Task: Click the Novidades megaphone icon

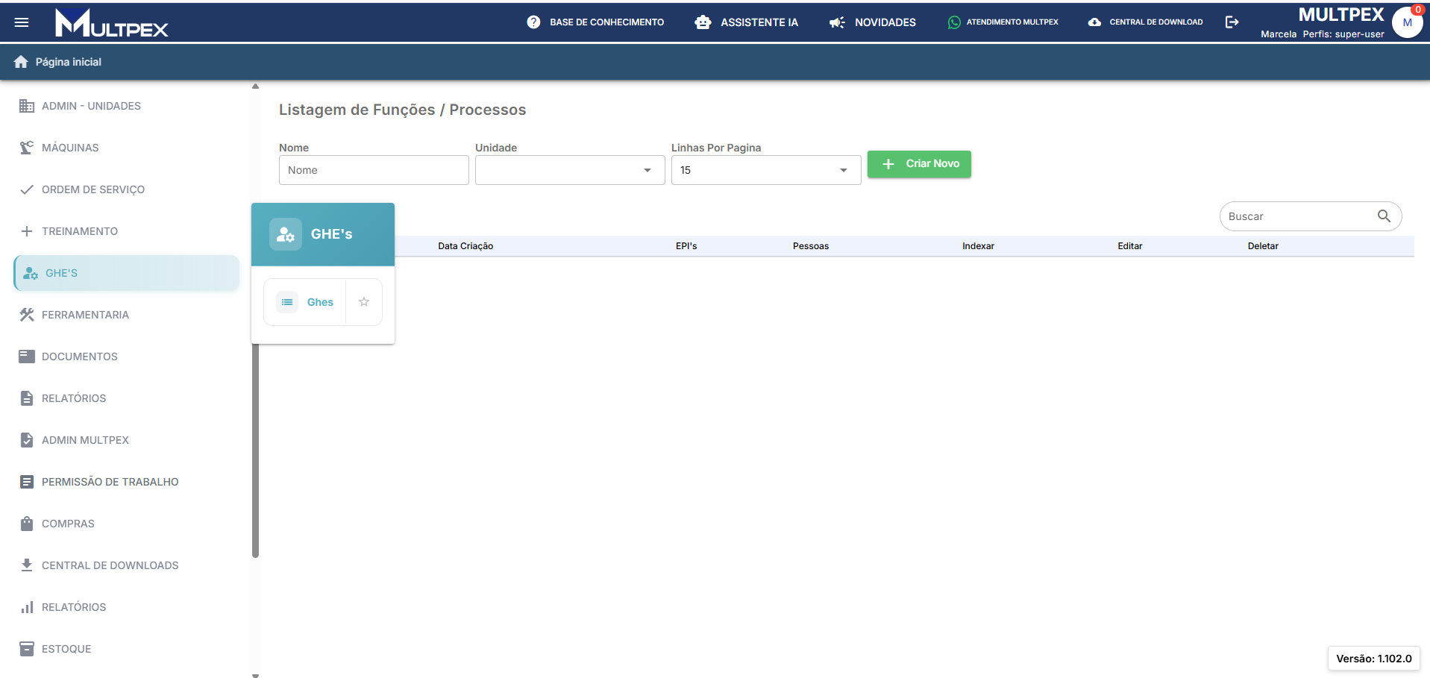Action: [x=837, y=22]
